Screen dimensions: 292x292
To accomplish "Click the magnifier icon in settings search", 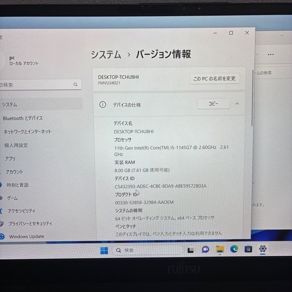I will click(x=75, y=84).
